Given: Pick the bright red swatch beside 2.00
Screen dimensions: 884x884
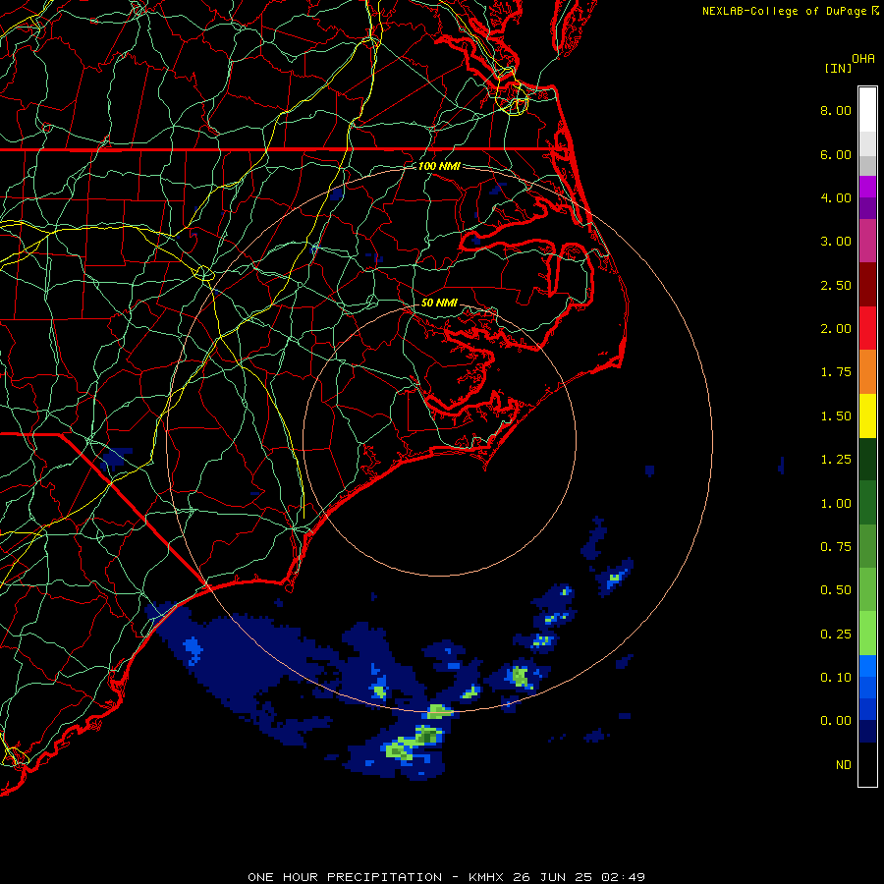Looking at the screenshot, I should 867,328.
